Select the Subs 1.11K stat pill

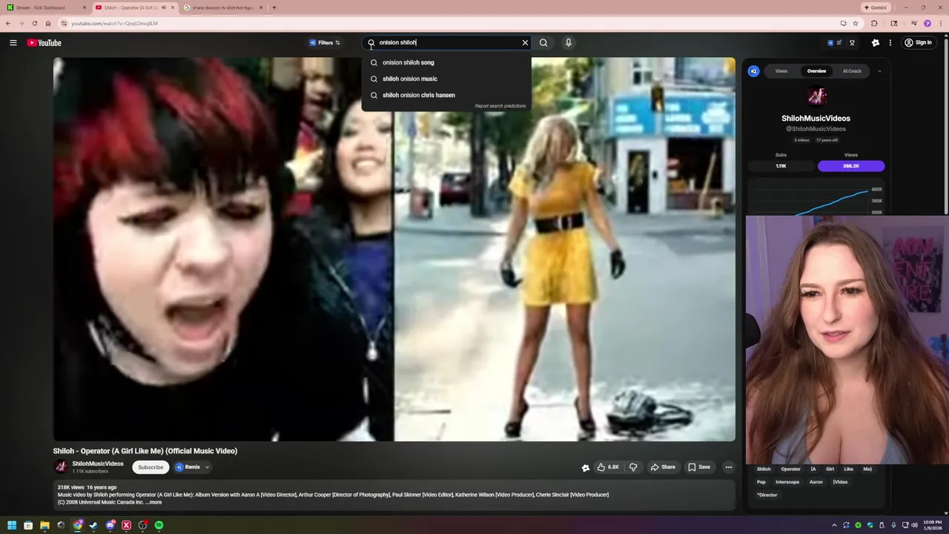coord(781,166)
